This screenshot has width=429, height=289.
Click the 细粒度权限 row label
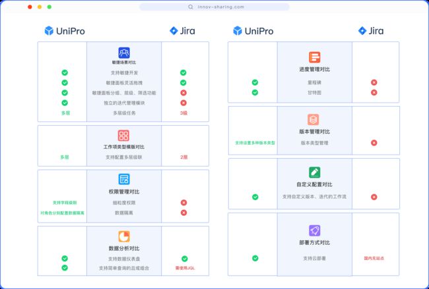tap(124, 203)
